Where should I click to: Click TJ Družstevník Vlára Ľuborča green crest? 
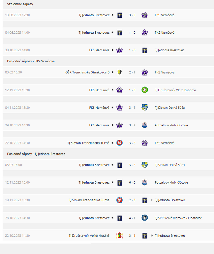144,90
